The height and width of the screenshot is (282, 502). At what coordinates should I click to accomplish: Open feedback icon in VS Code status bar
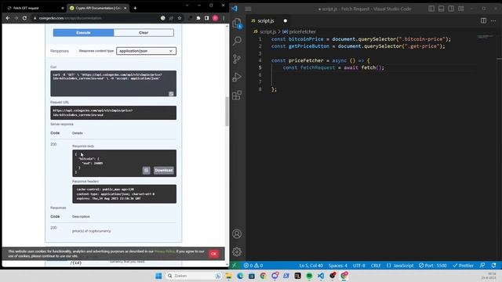point(482,266)
